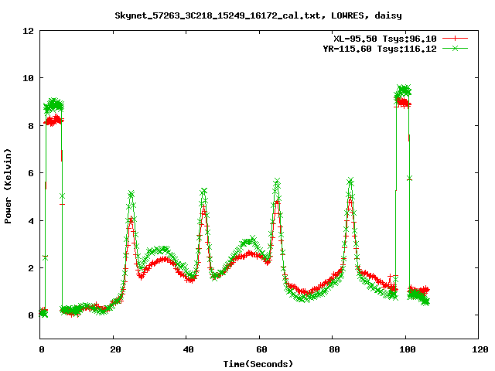This screenshot has width=495, height=371.
Task: Click y-axis tick label 12
Action: 28,31
